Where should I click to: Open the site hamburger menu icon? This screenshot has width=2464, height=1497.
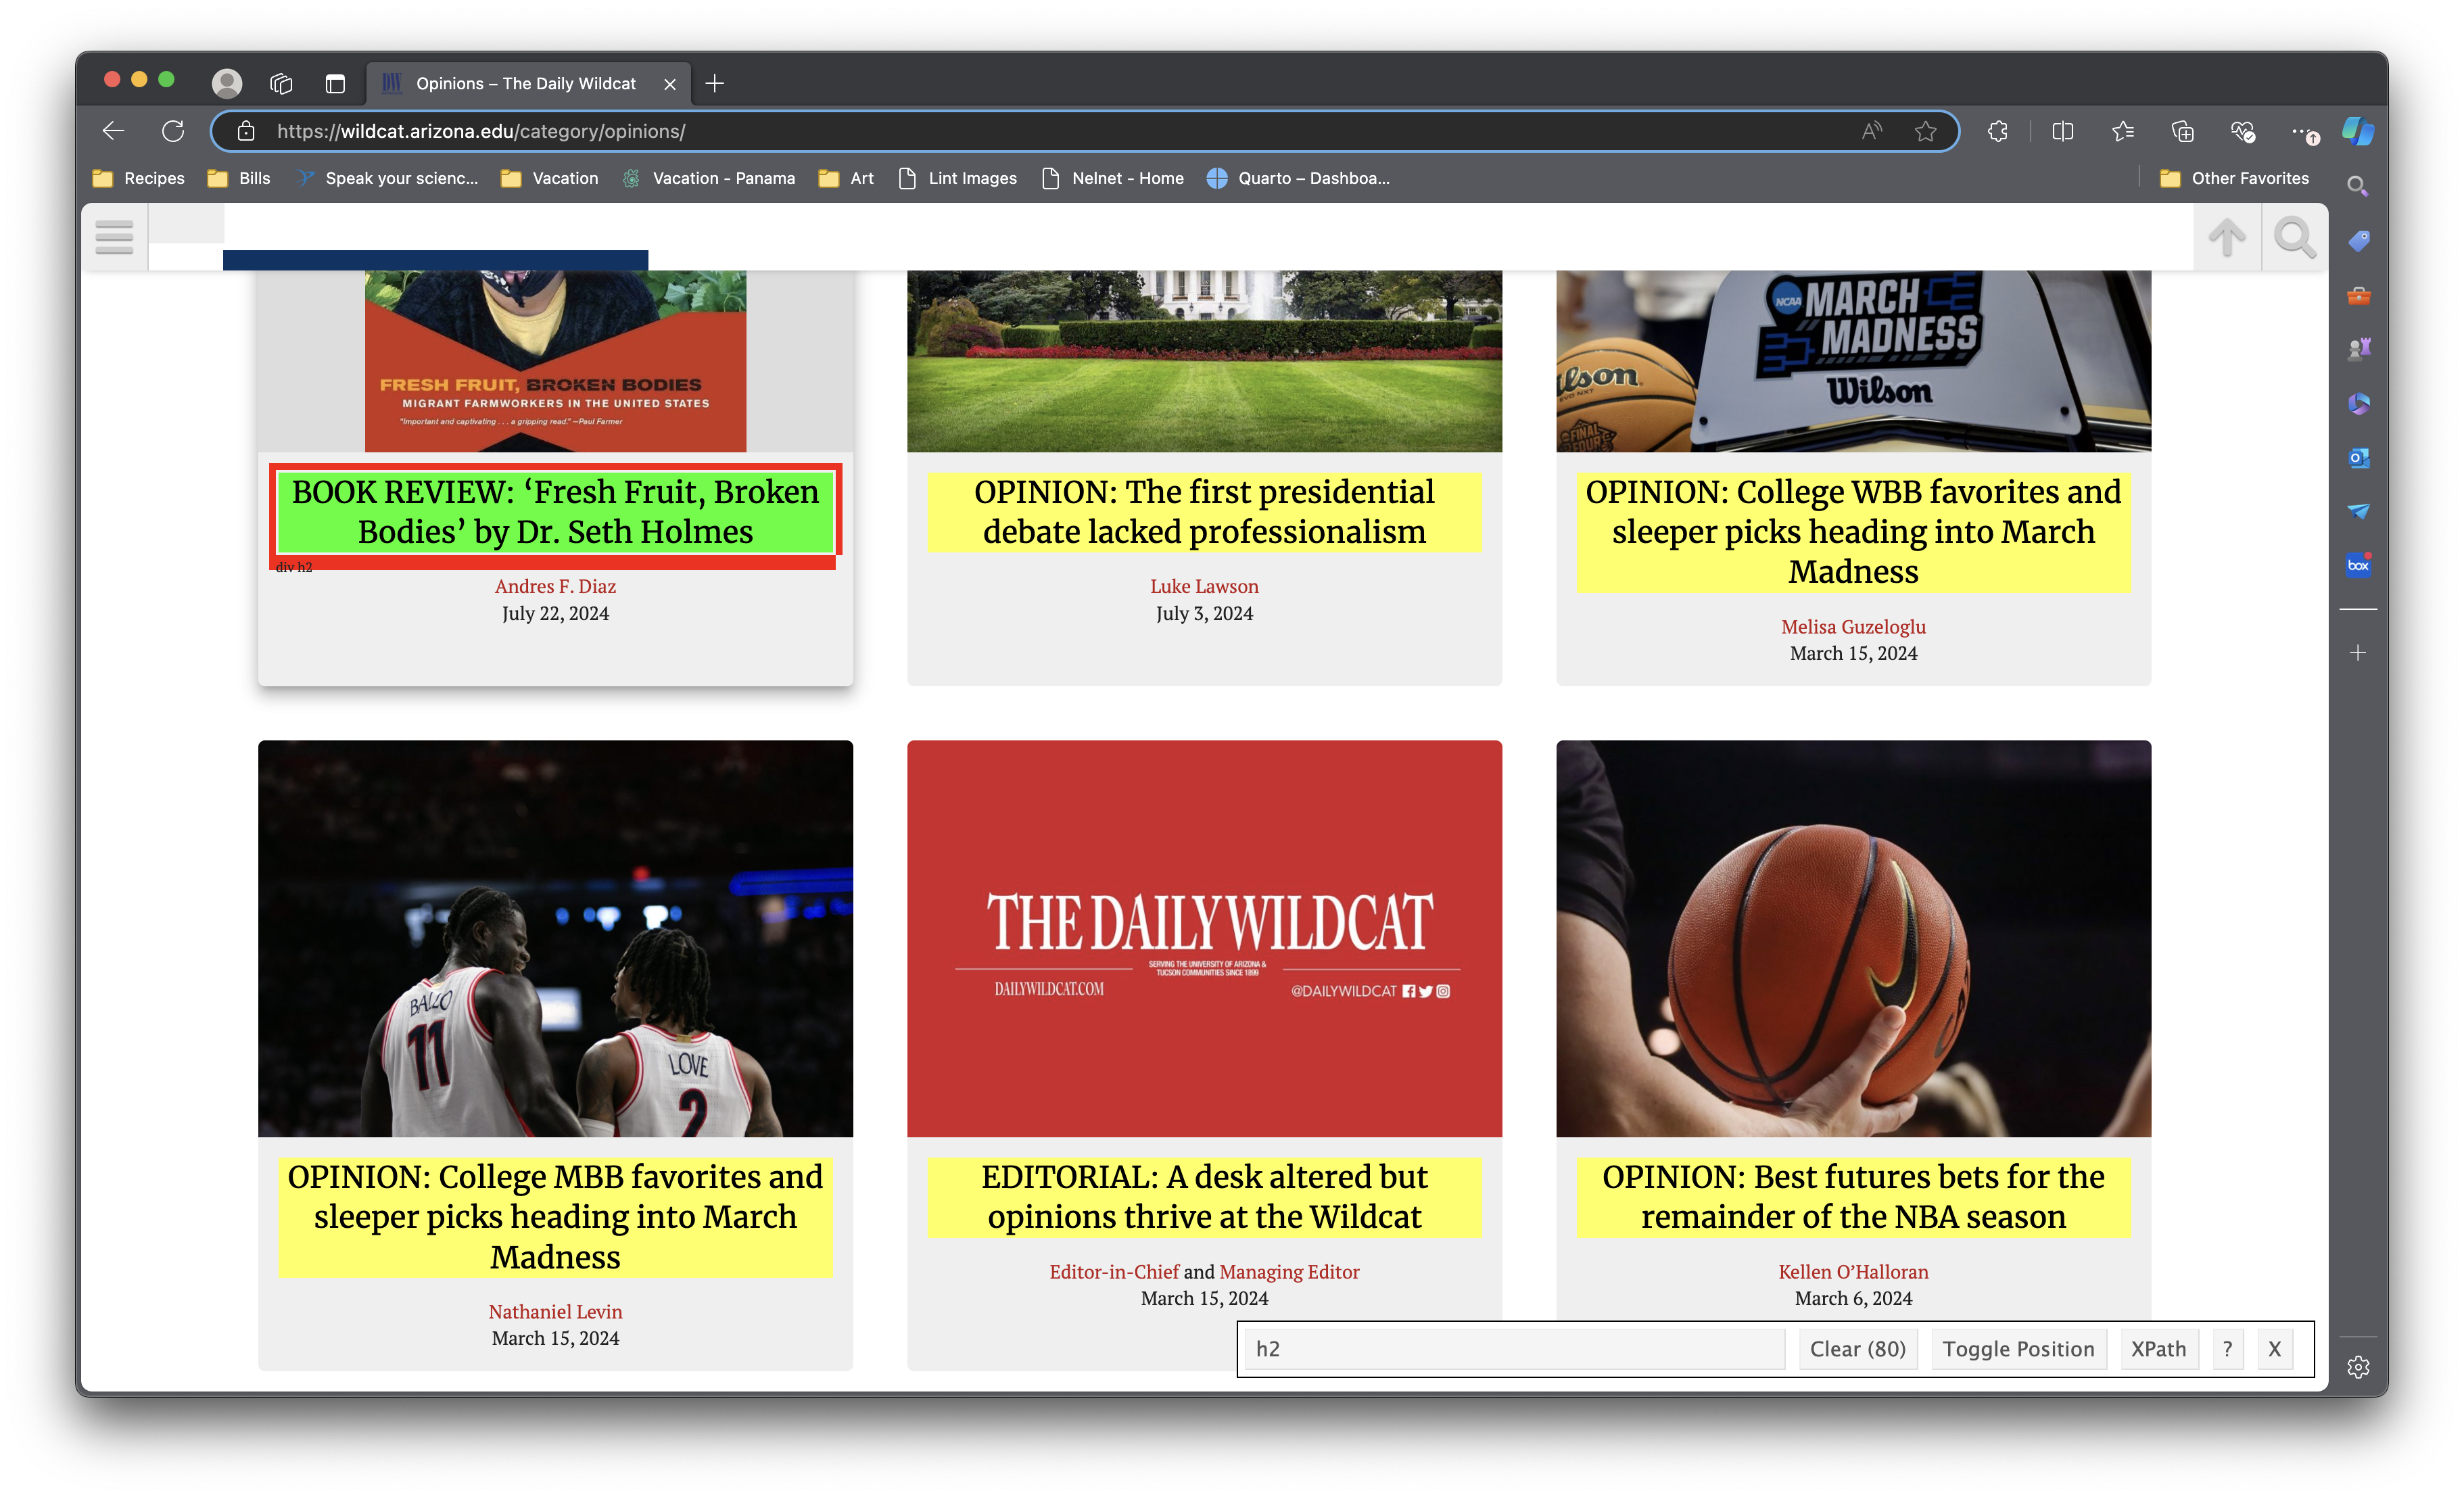coord(114,237)
